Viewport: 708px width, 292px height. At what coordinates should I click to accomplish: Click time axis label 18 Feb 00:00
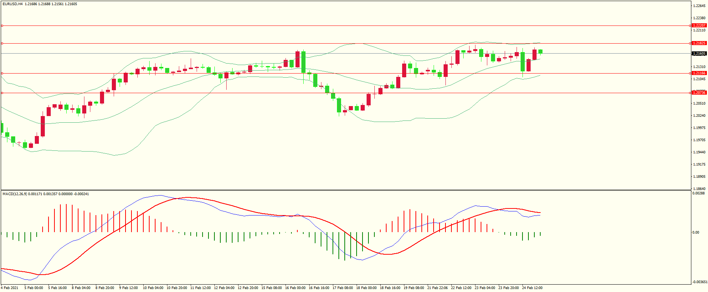[x=366, y=288]
